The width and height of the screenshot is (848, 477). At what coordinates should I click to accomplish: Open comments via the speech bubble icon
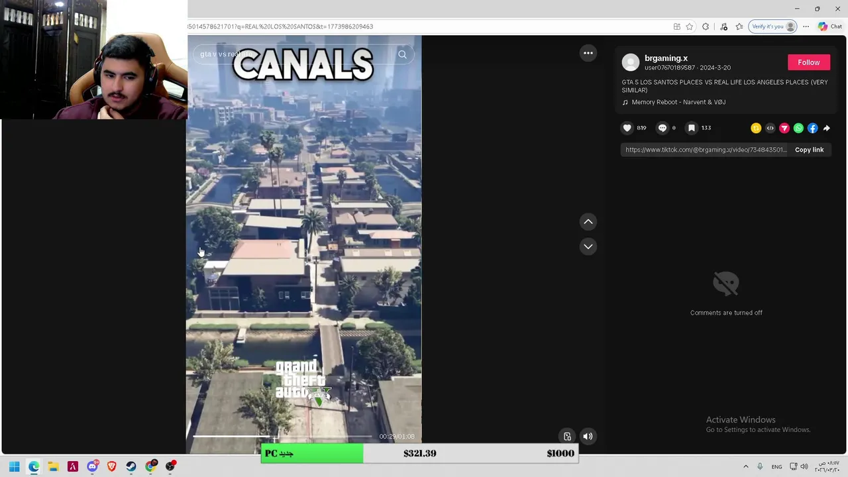662,128
